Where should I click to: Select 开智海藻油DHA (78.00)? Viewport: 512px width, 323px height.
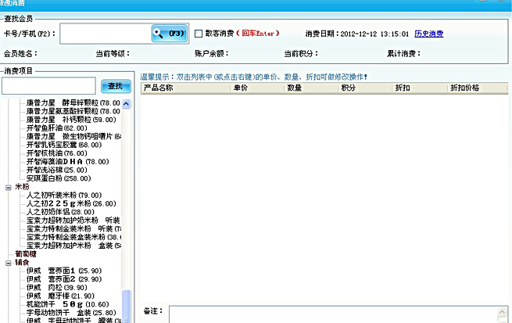(67, 162)
